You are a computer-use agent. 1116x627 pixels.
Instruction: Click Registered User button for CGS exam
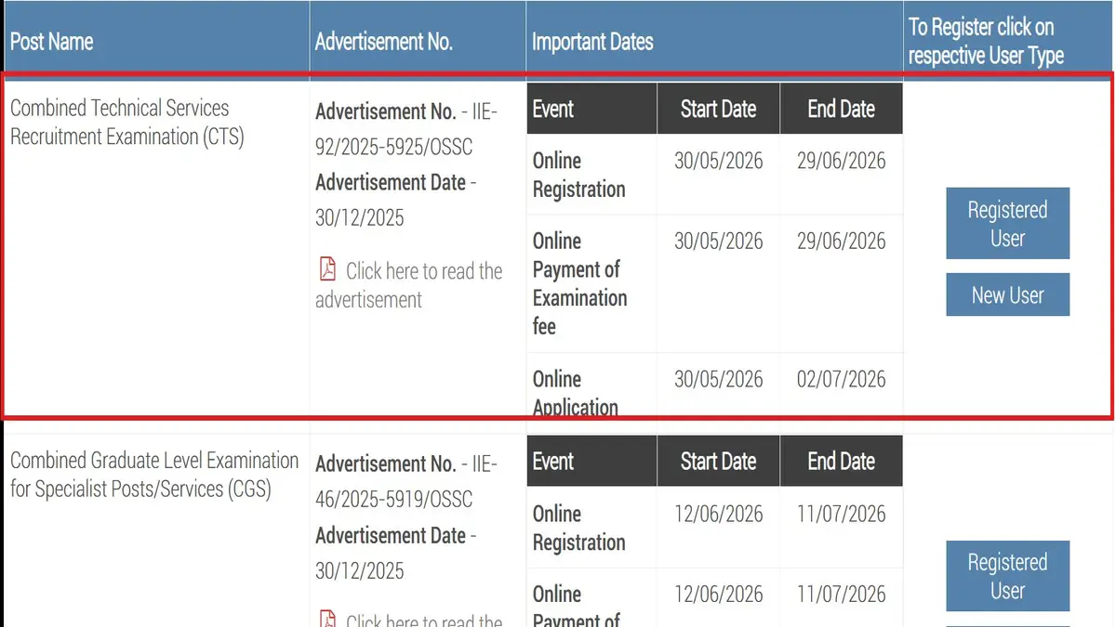click(1007, 576)
